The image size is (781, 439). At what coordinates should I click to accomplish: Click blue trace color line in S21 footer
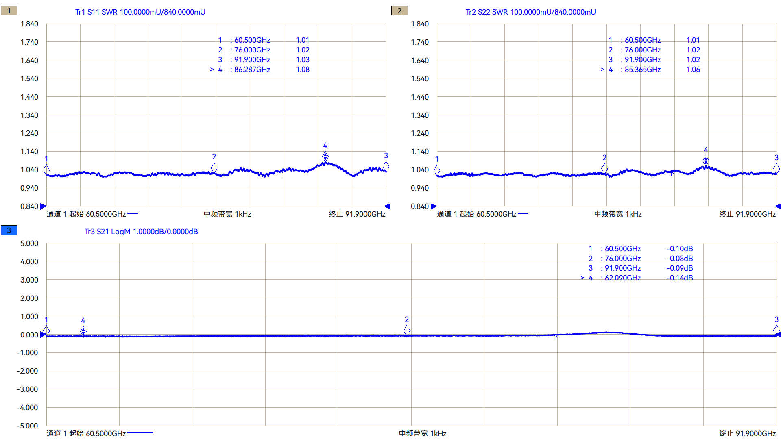click(x=140, y=433)
